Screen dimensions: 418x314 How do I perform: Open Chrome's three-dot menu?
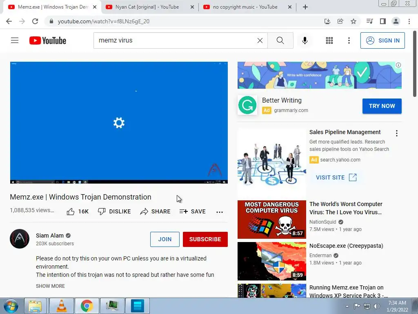click(x=409, y=21)
